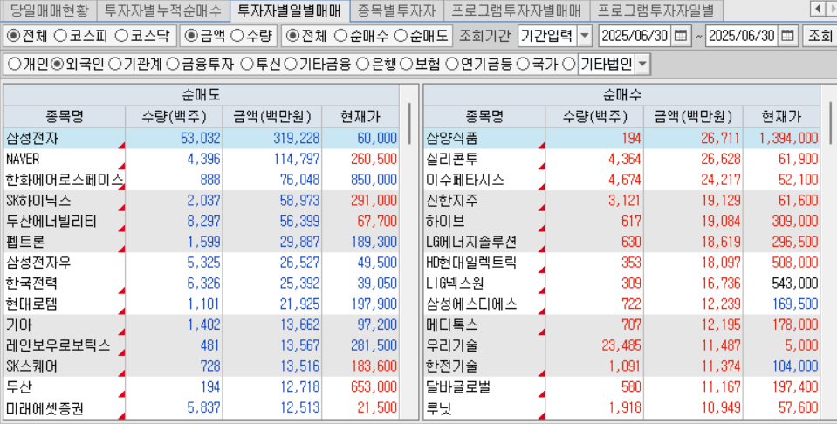Select 우리기술 stock row
Viewport: 837px width, 424px height.
[622, 345]
